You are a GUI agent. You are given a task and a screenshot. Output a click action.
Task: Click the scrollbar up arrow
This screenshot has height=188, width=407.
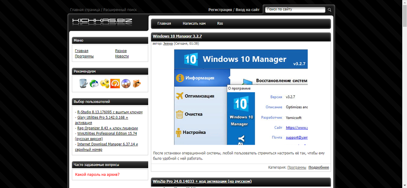404,2
